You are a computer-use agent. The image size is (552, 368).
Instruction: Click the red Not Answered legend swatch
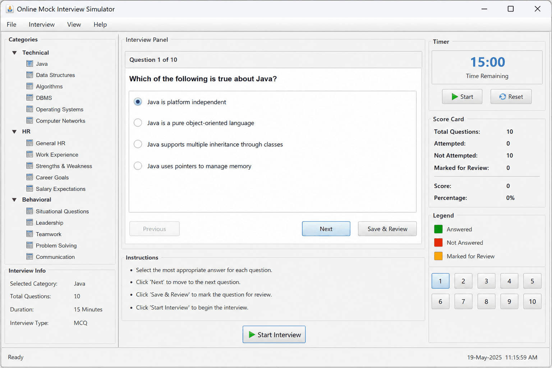(438, 243)
